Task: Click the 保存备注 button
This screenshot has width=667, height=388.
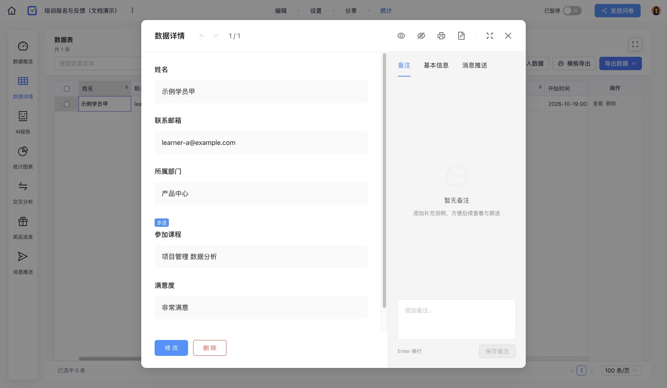Action: 497,351
